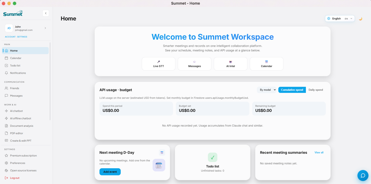Open the sidebar Messages menu item
This screenshot has width=371, height=184.
pyautogui.click(x=25, y=96)
